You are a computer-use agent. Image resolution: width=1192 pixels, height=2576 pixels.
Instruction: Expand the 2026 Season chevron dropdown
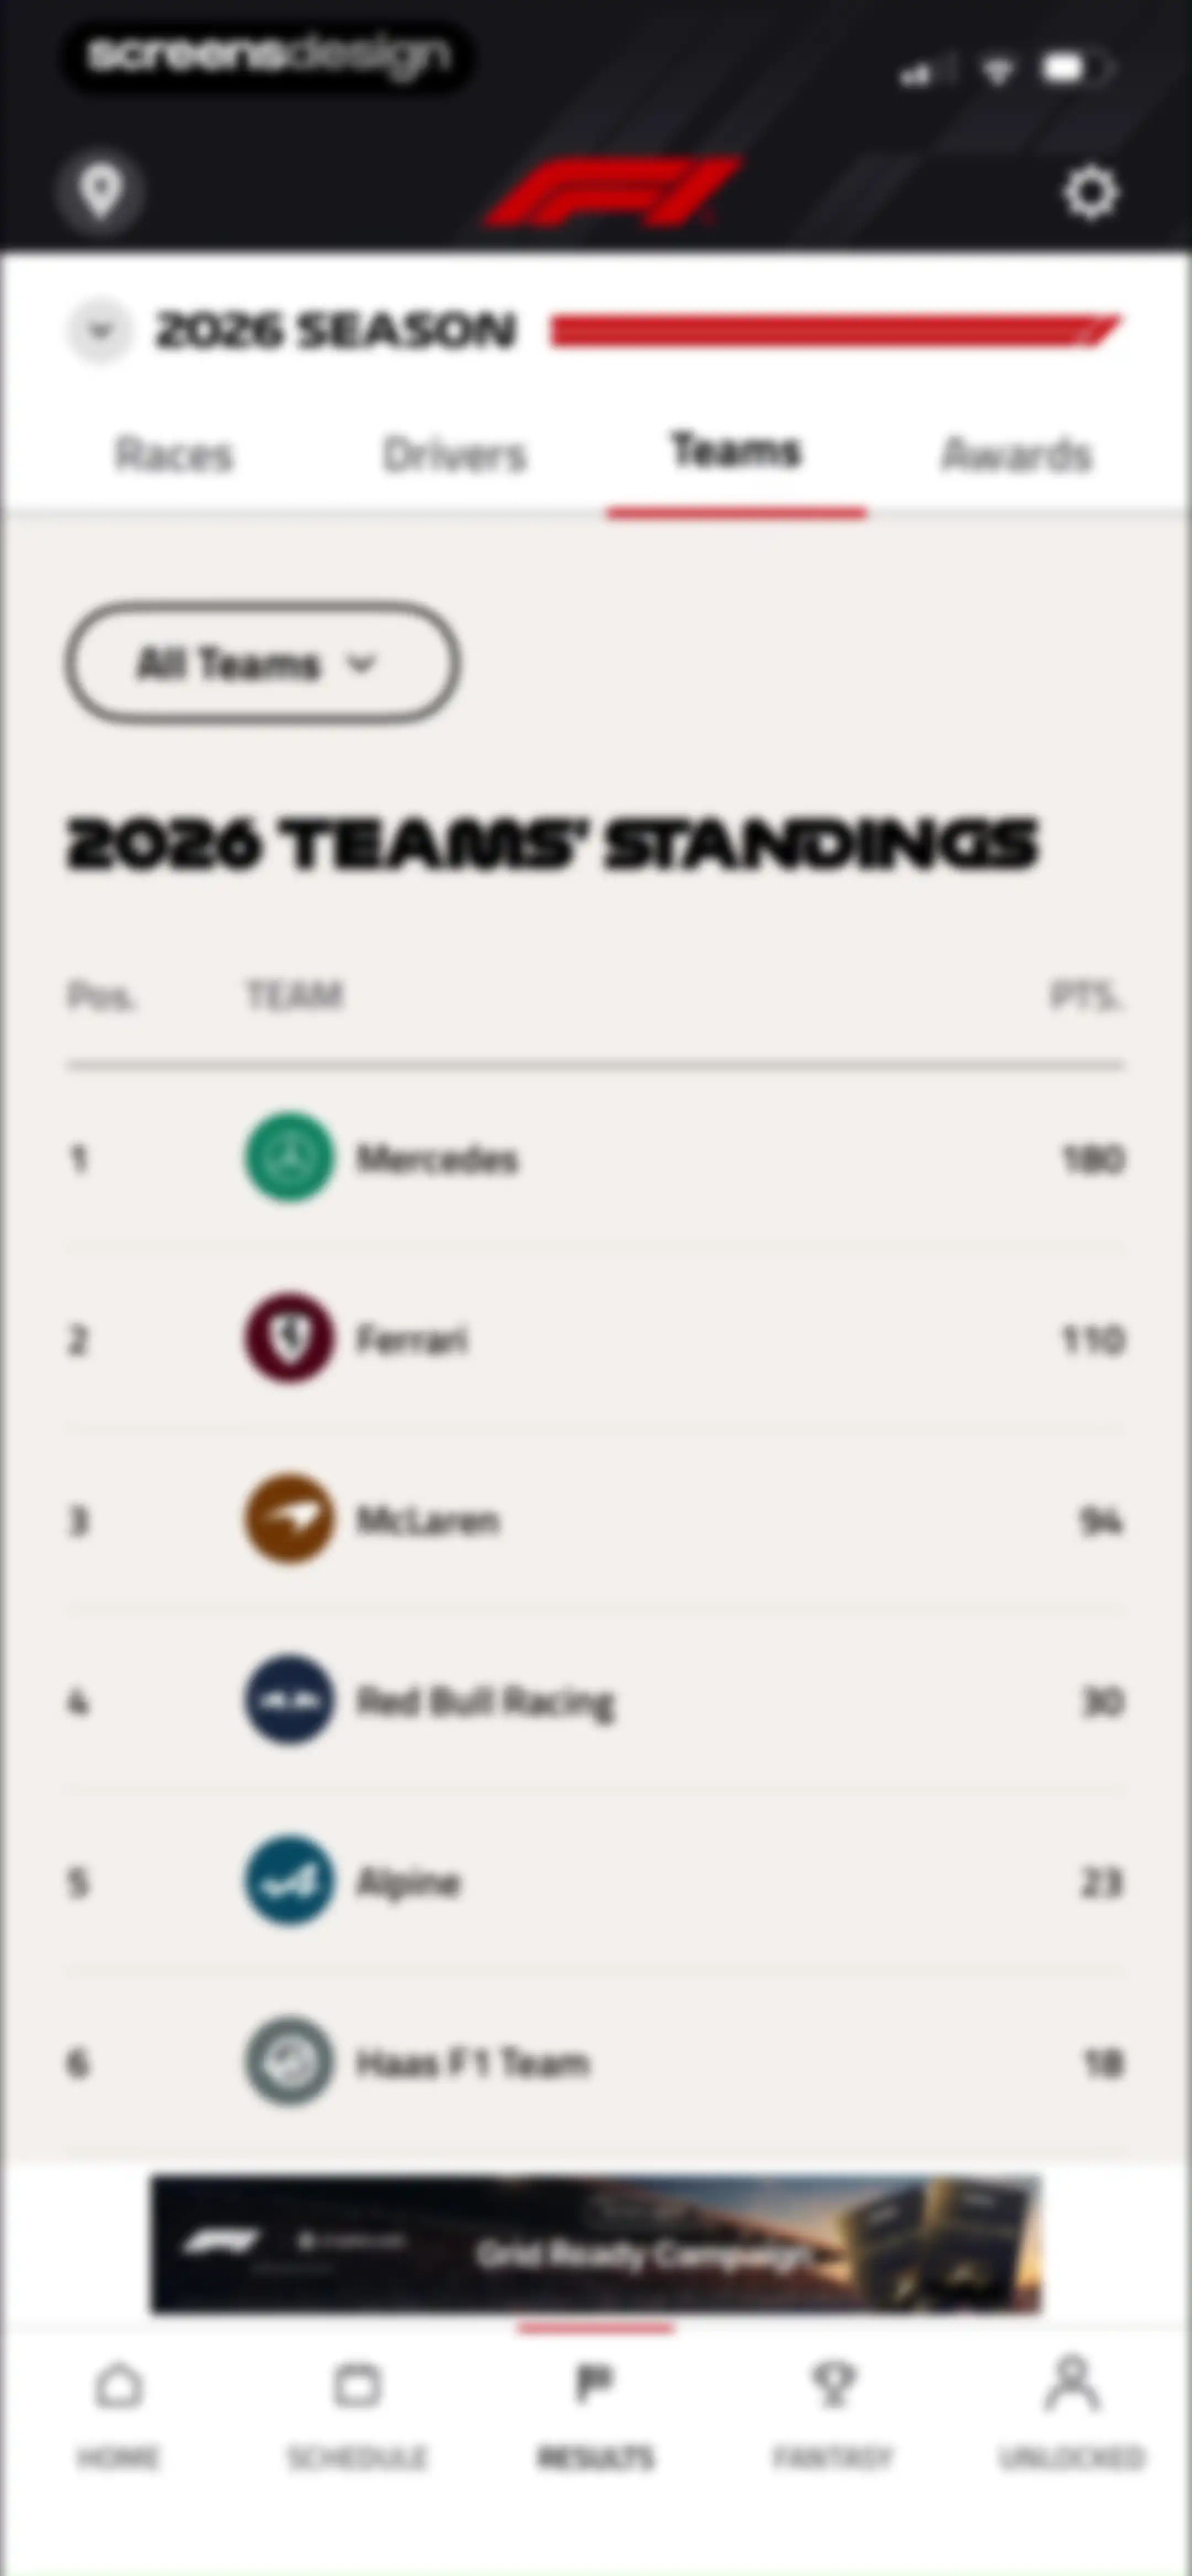99,331
